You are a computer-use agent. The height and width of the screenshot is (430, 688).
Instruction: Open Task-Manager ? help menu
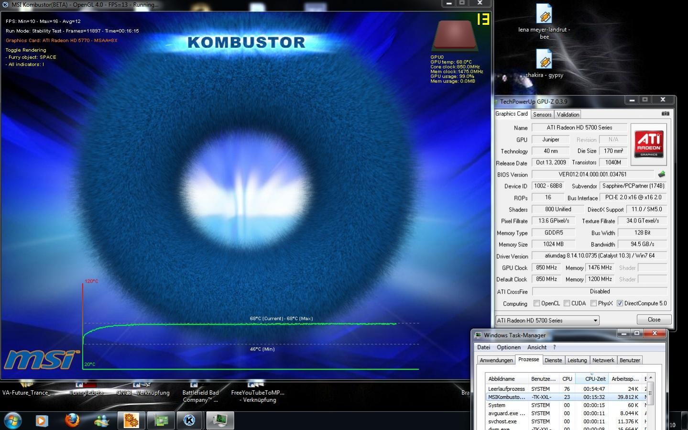point(555,347)
